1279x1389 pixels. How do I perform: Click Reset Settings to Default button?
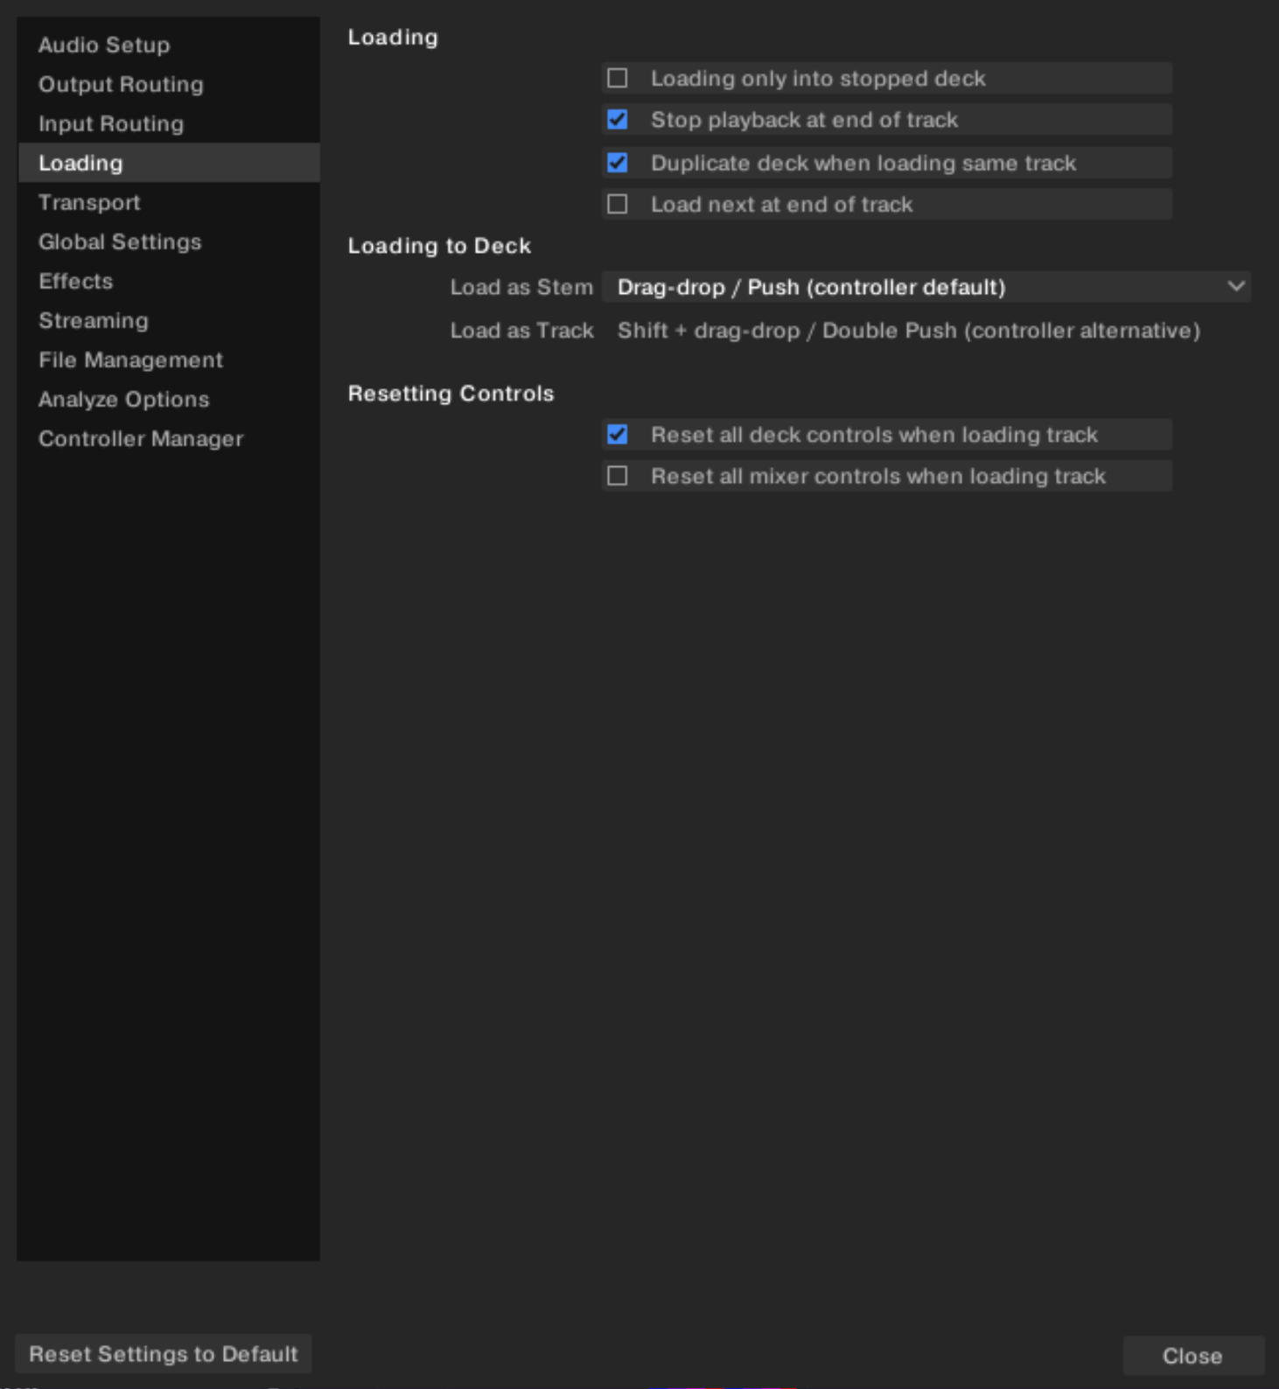pos(164,1354)
